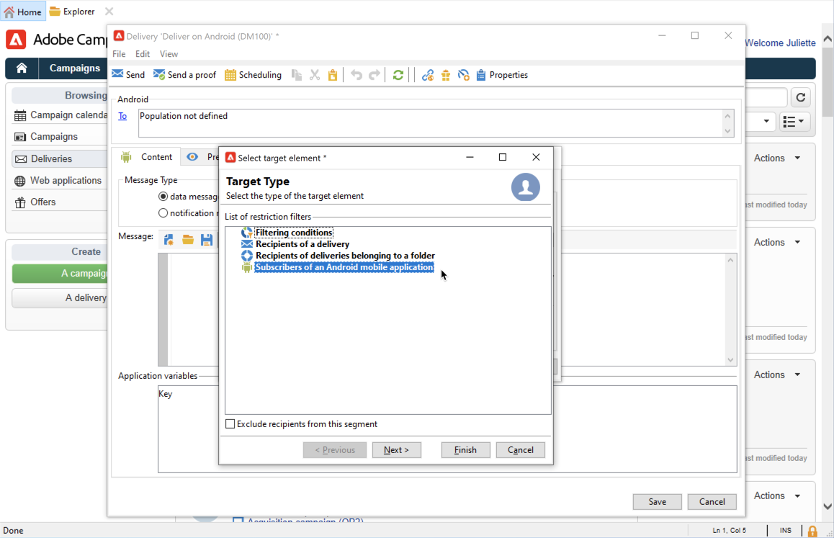Close the Explorer tab
834x538 pixels.
pyautogui.click(x=109, y=12)
